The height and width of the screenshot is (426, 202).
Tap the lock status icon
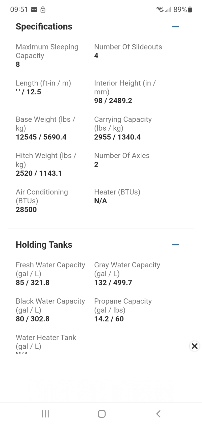(43, 10)
